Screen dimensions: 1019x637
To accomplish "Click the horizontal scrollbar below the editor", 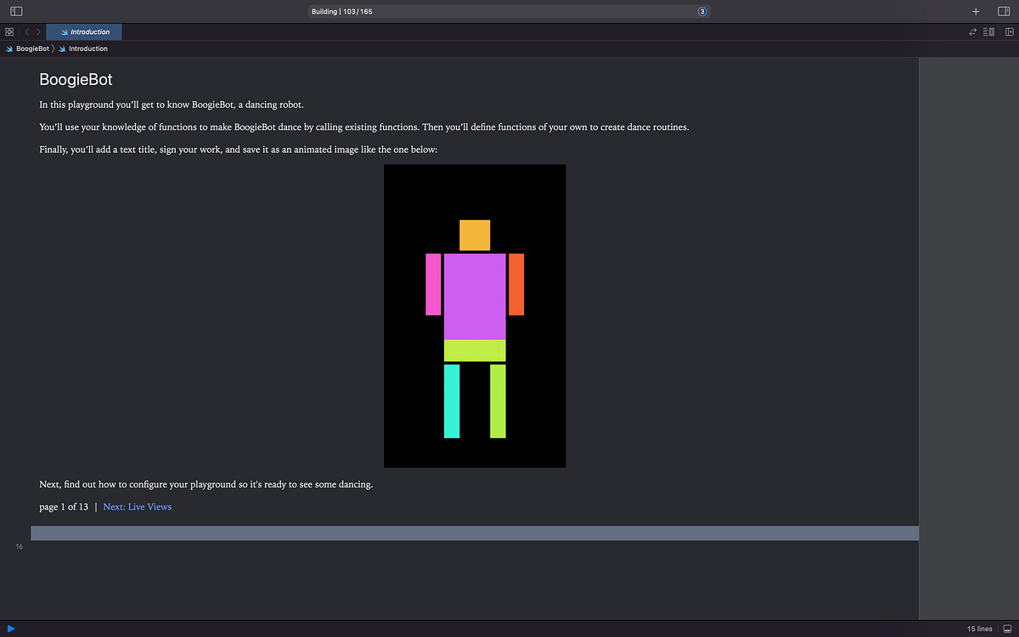I will pyautogui.click(x=475, y=533).
